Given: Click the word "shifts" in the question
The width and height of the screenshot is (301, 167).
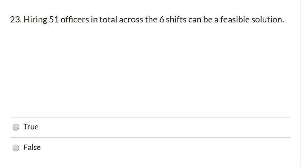Looking at the screenshot, I should (x=176, y=20).
